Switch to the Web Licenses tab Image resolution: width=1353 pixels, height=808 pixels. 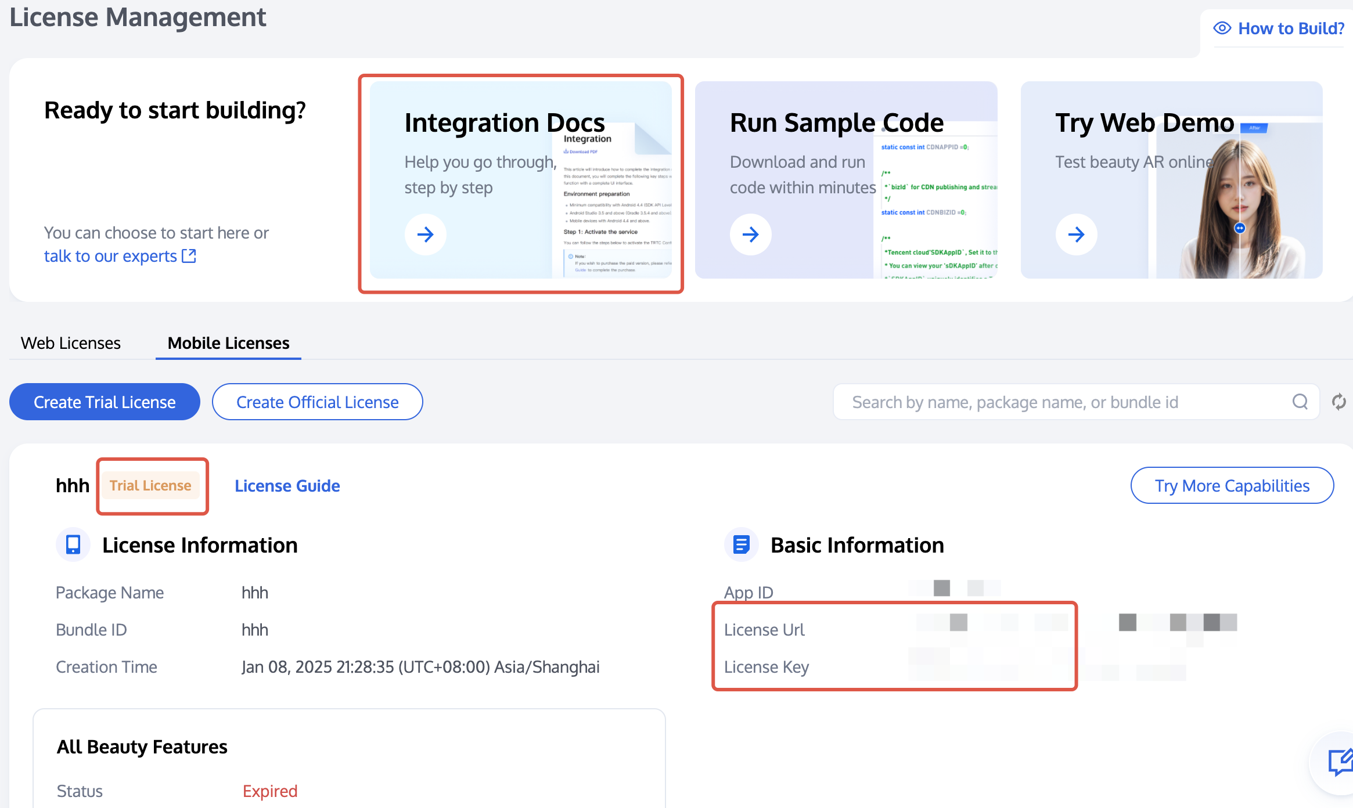[71, 343]
